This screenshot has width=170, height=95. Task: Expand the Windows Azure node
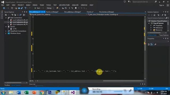tap(6, 33)
